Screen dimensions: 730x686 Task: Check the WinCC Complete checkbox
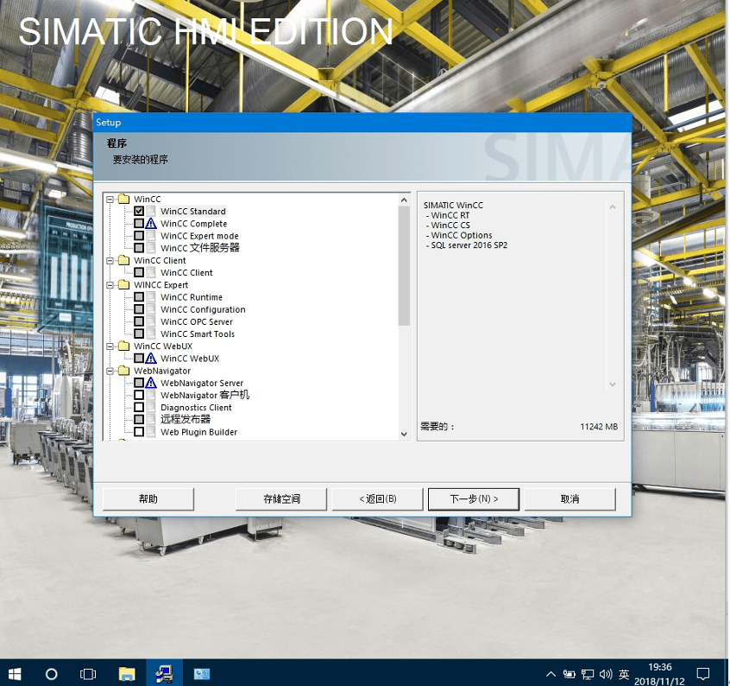[139, 224]
